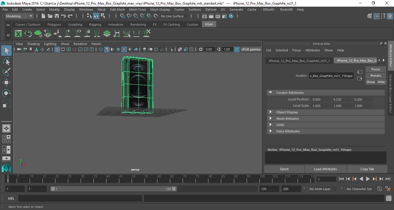Open the Attribute Editor Show menu
Screen dimensions: 394x210
tap(329, 50)
